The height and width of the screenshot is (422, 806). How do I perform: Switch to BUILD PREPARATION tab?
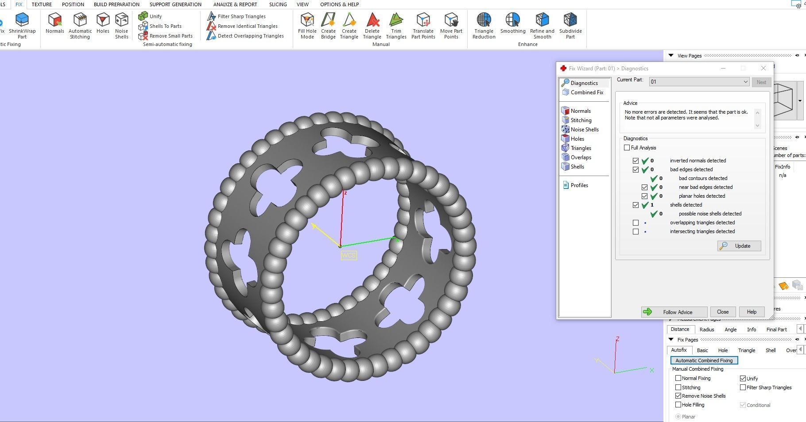click(x=116, y=4)
